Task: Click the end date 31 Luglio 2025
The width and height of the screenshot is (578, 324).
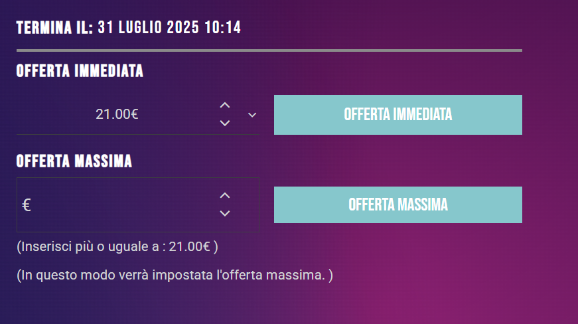Action: (x=148, y=28)
